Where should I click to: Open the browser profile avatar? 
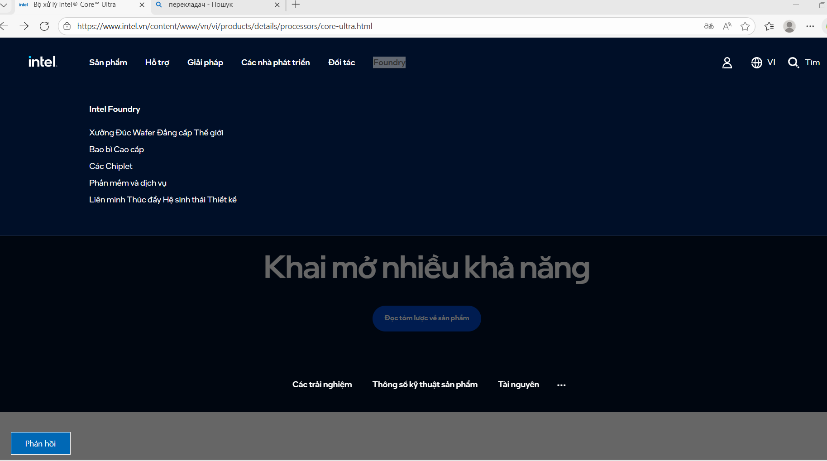[x=789, y=26]
